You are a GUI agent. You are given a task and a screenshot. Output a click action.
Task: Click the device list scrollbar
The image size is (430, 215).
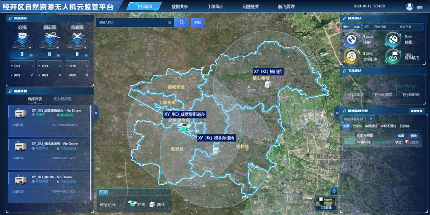91,153
